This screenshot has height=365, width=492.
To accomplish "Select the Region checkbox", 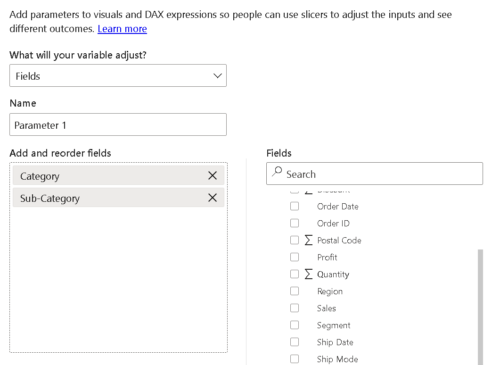I will coord(295,291).
